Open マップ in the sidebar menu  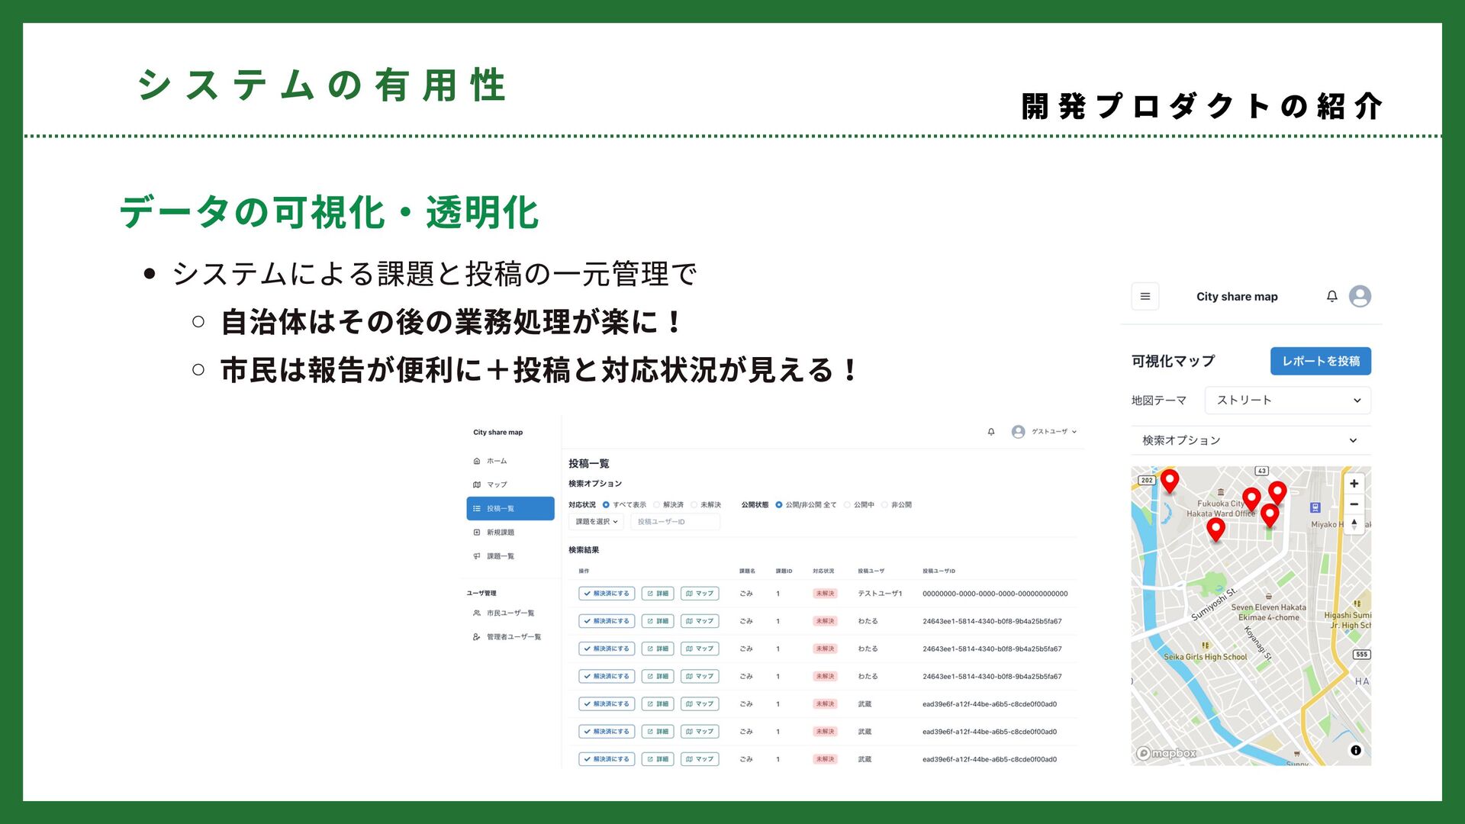click(x=496, y=484)
